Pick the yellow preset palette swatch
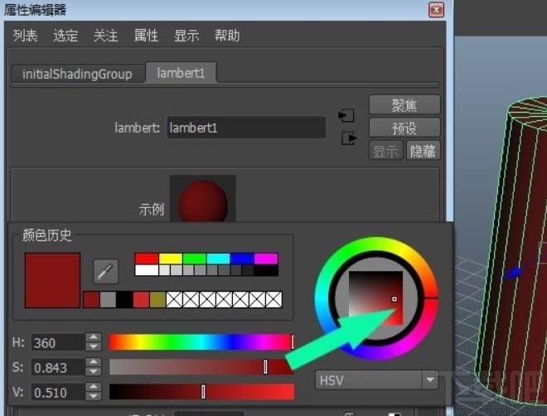 click(171, 259)
